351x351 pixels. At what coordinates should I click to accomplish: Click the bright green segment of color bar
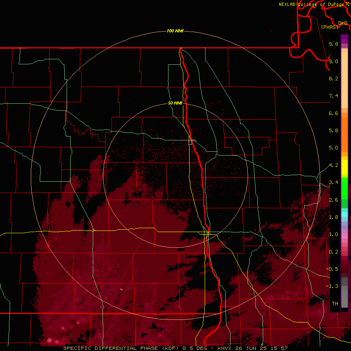coord(344,188)
